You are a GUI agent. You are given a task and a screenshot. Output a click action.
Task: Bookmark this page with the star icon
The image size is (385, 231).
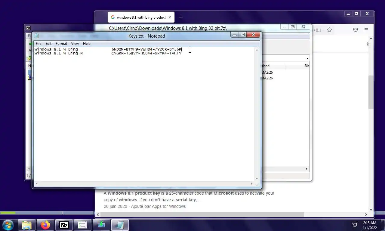(329, 30)
